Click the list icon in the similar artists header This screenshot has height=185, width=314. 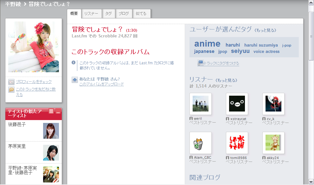pyautogui.click(x=51, y=111)
